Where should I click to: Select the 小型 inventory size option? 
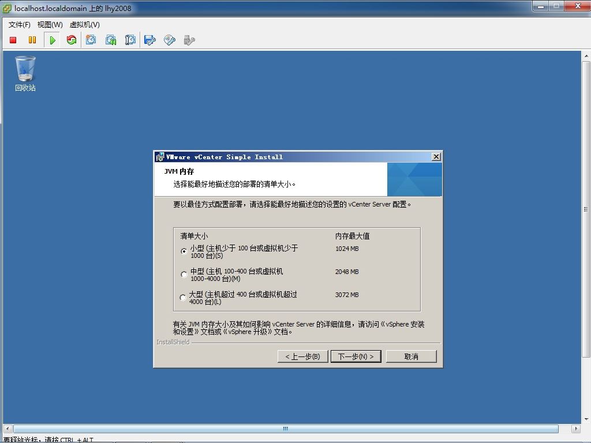[x=184, y=251]
